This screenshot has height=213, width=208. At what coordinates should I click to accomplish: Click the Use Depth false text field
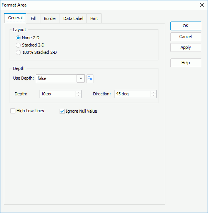57,78
